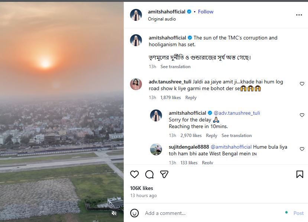
Task: Open emoji picker in comment box
Action: [134, 213]
